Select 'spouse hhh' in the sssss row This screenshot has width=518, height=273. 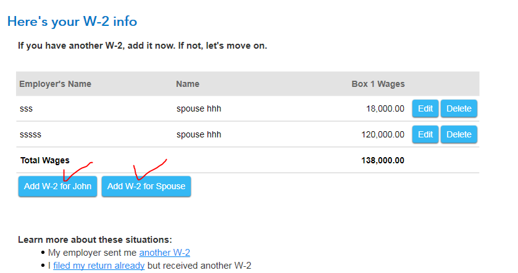198,134
